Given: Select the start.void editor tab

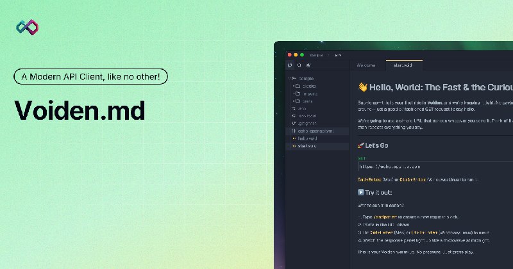Looking at the screenshot, I should point(404,65).
